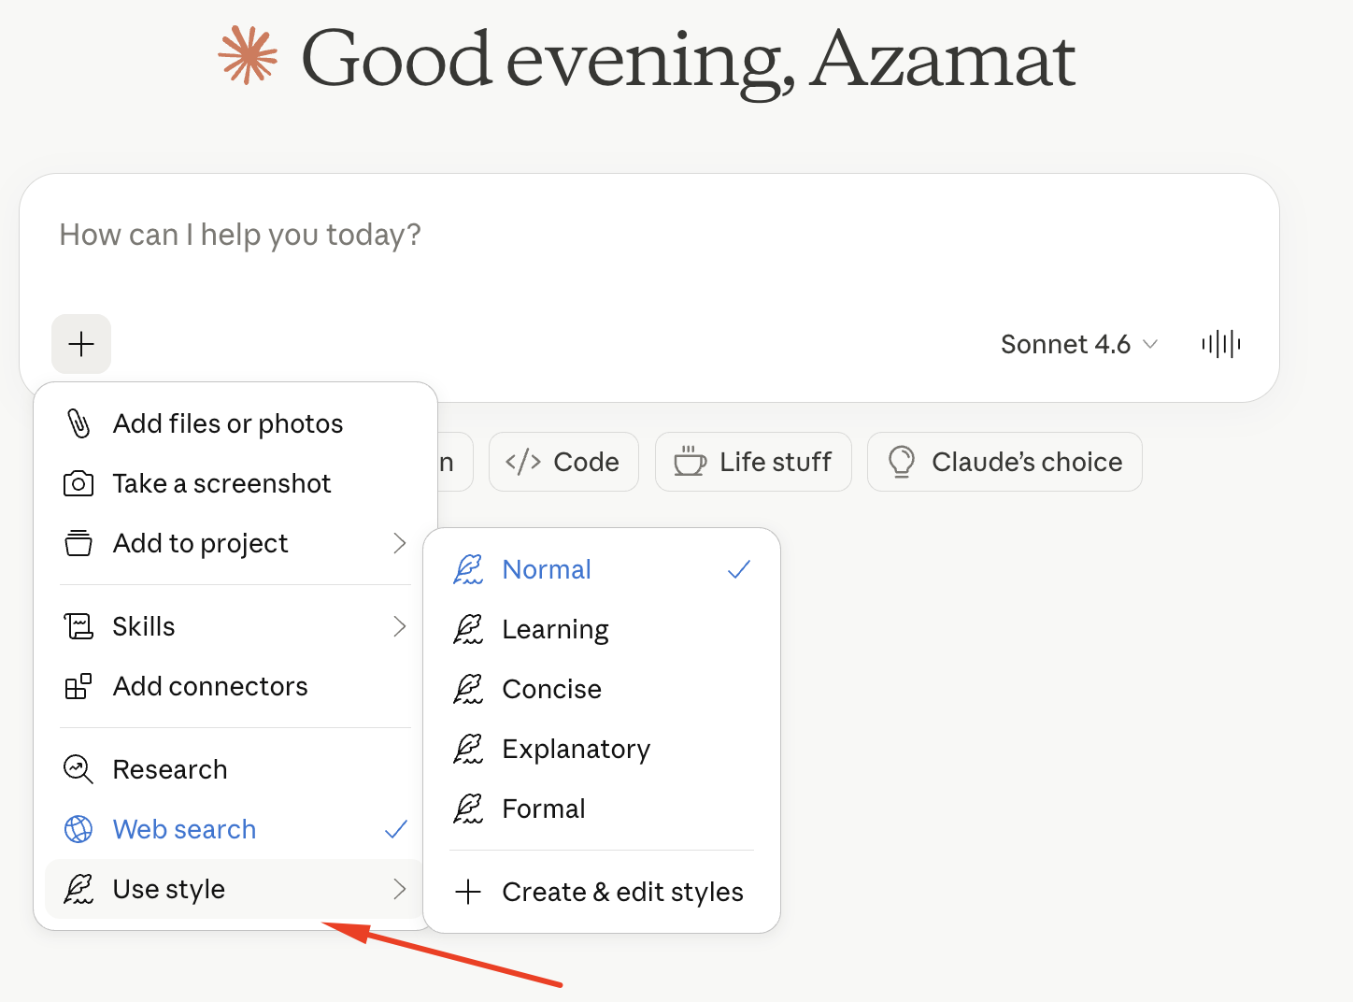Open Create & edit styles
The width and height of the screenshot is (1353, 1002).
pyautogui.click(x=602, y=892)
